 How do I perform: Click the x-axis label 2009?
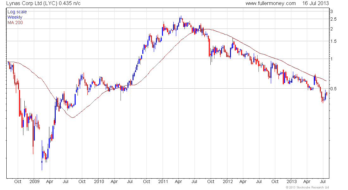[x=34, y=181]
